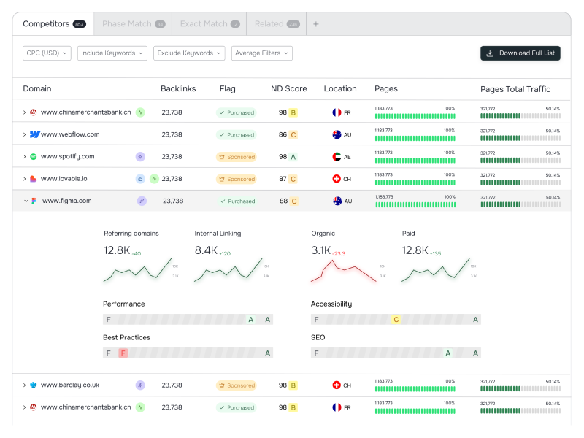Open the Average Filters dropdown
Viewport: 584px width, 438px height.
(x=262, y=53)
